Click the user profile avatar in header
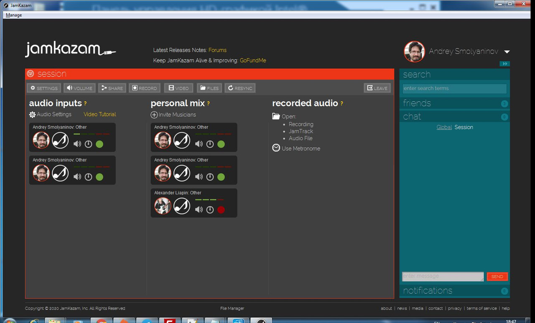535x323 pixels. (x=414, y=51)
